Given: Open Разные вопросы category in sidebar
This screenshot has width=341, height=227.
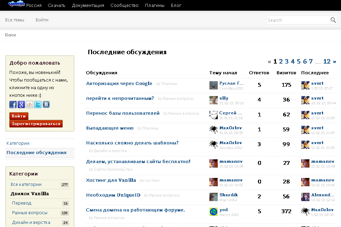Looking at the screenshot, I should pyautogui.click(x=29, y=213).
